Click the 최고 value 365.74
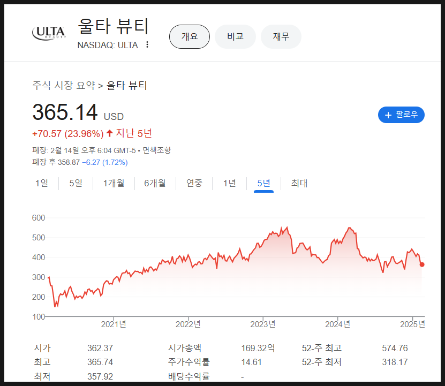Screen dimensions: 445x386 [x=100, y=362]
